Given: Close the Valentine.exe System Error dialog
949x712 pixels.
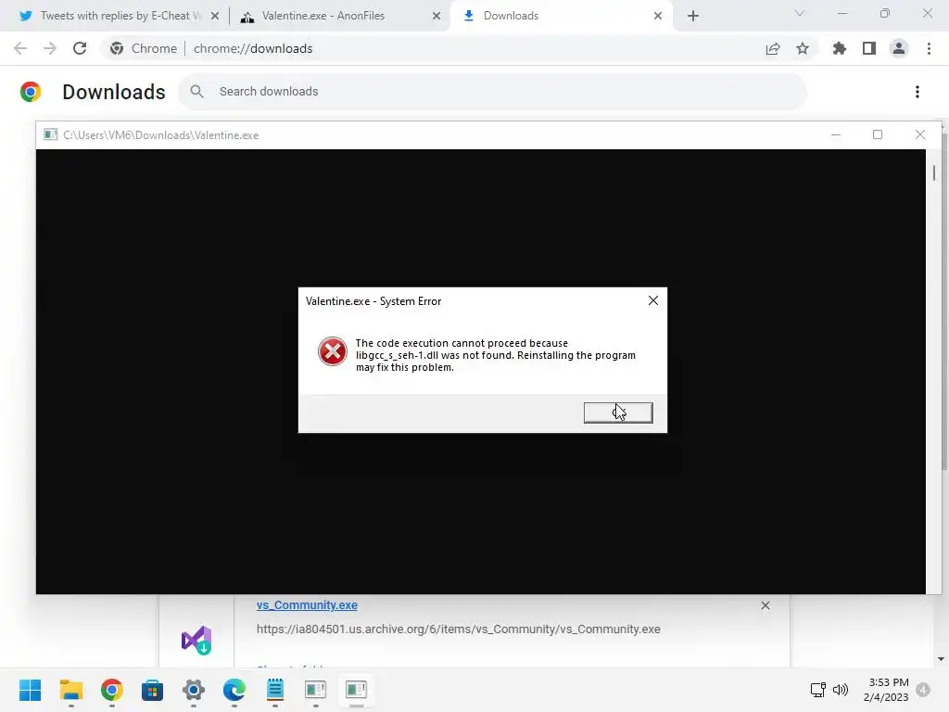Looking at the screenshot, I should [x=653, y=300].
